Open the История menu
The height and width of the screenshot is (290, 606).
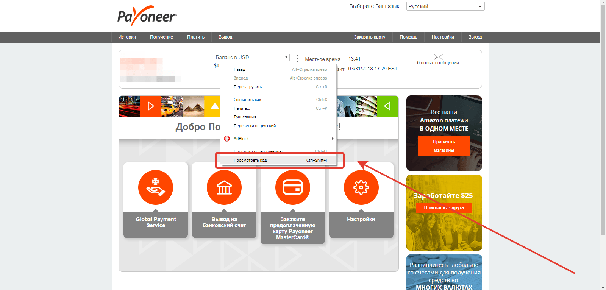(127, 37)
